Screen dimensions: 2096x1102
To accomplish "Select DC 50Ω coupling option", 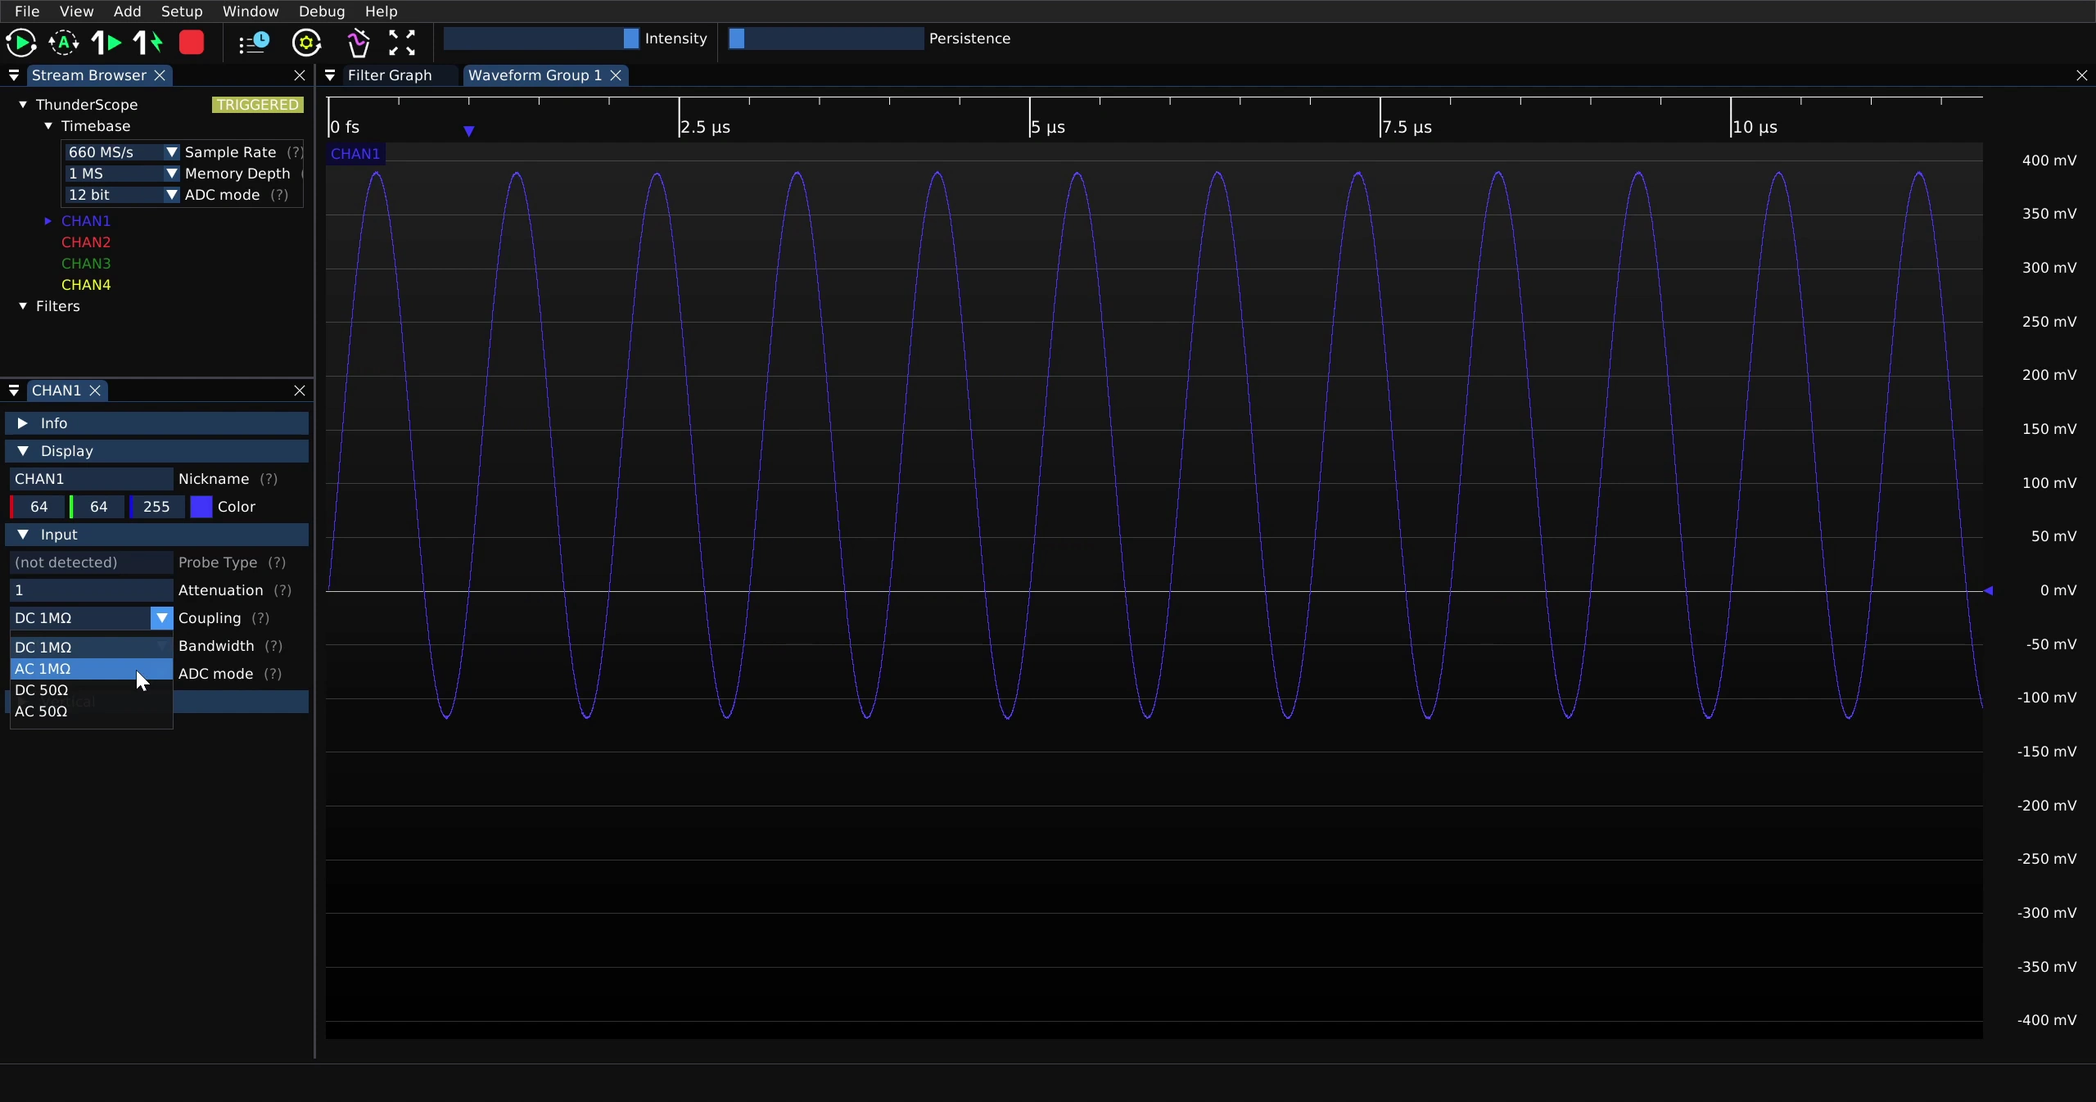I will coord(91,690).
